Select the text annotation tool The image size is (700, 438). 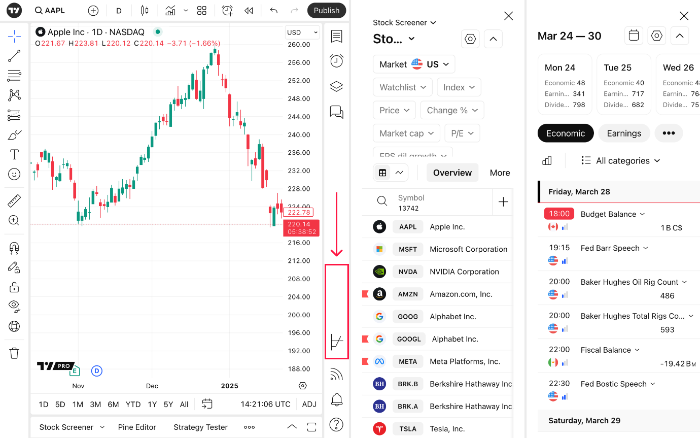coord(14,154)
